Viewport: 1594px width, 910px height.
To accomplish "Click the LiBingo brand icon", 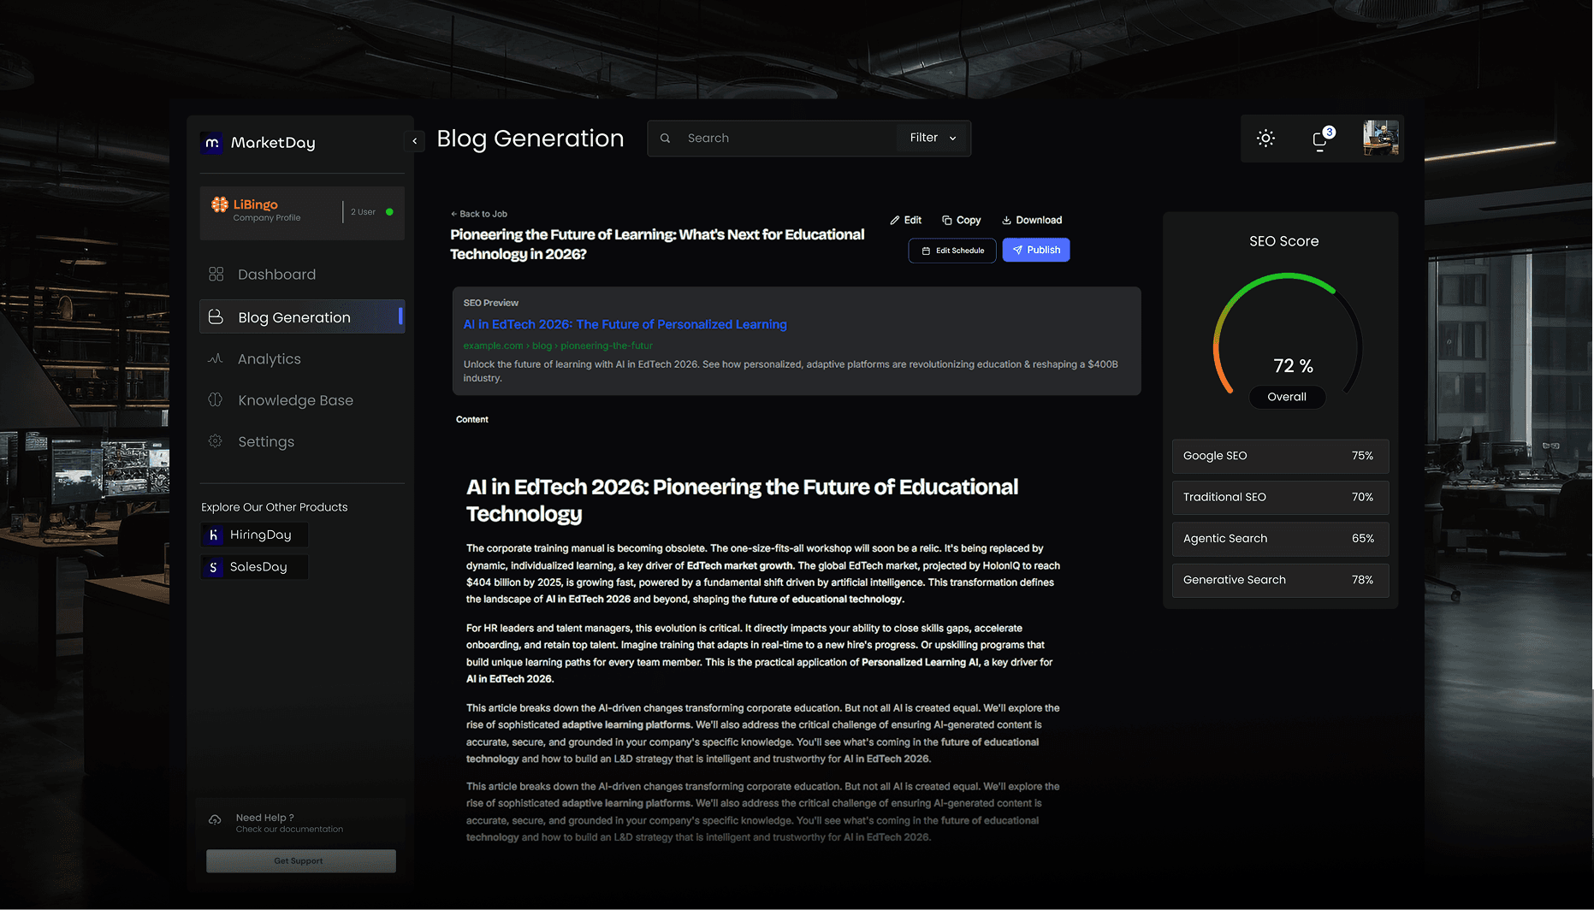I will [220, 204].
